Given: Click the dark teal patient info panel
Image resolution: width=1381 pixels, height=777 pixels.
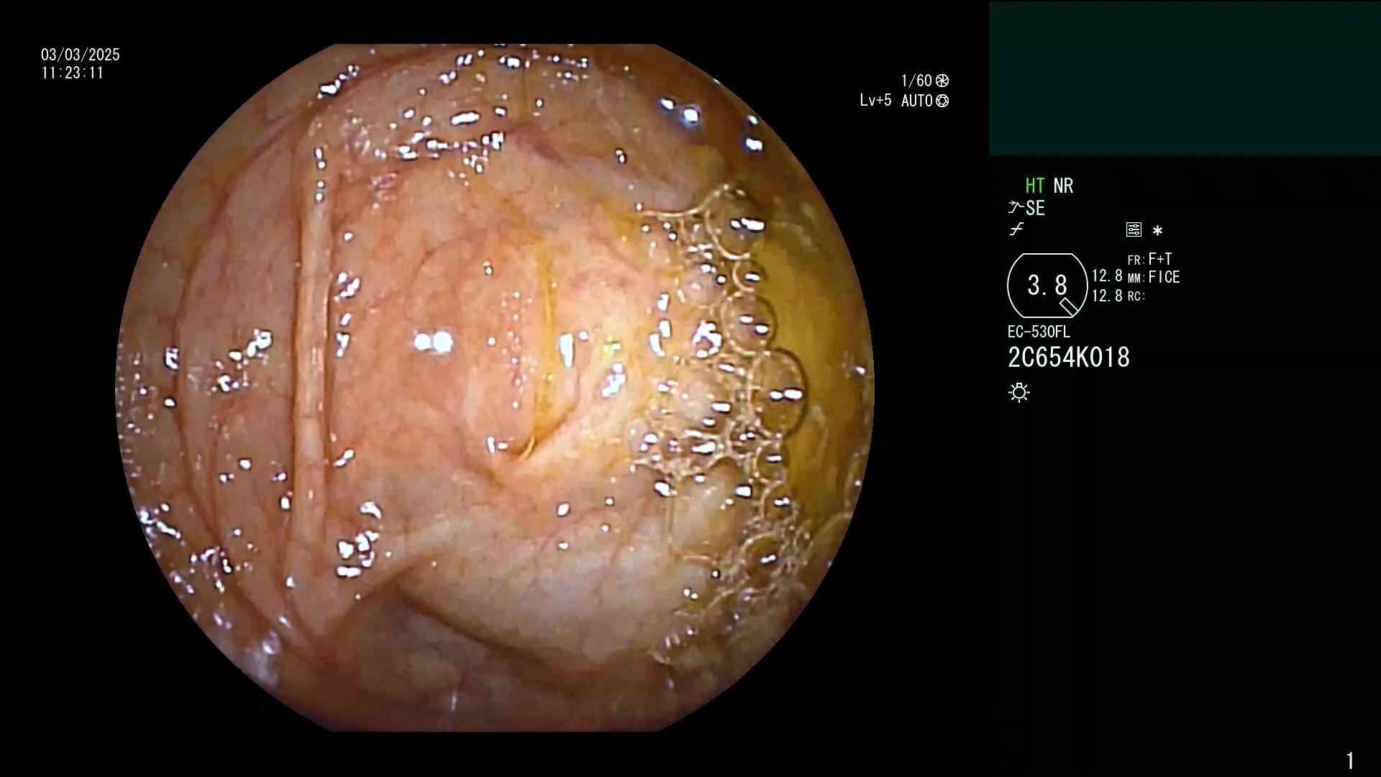Looking at the screenshot, I should point(1185,78).
